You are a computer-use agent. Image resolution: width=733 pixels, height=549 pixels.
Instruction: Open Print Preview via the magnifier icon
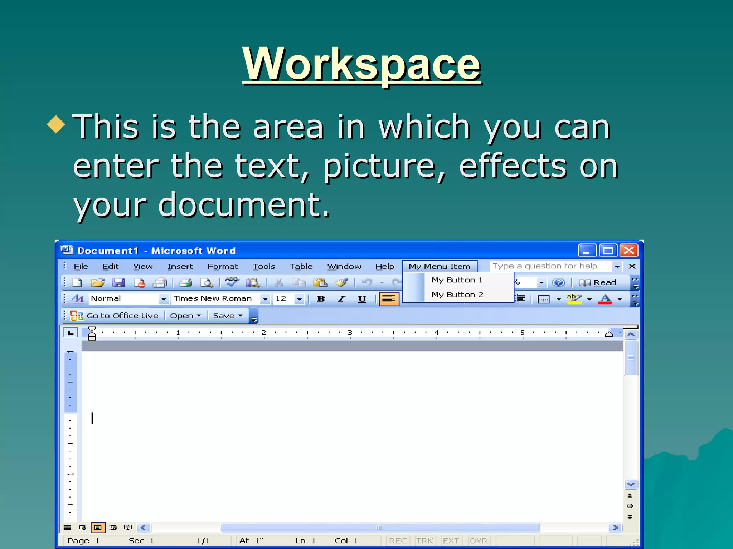(207, 282)
